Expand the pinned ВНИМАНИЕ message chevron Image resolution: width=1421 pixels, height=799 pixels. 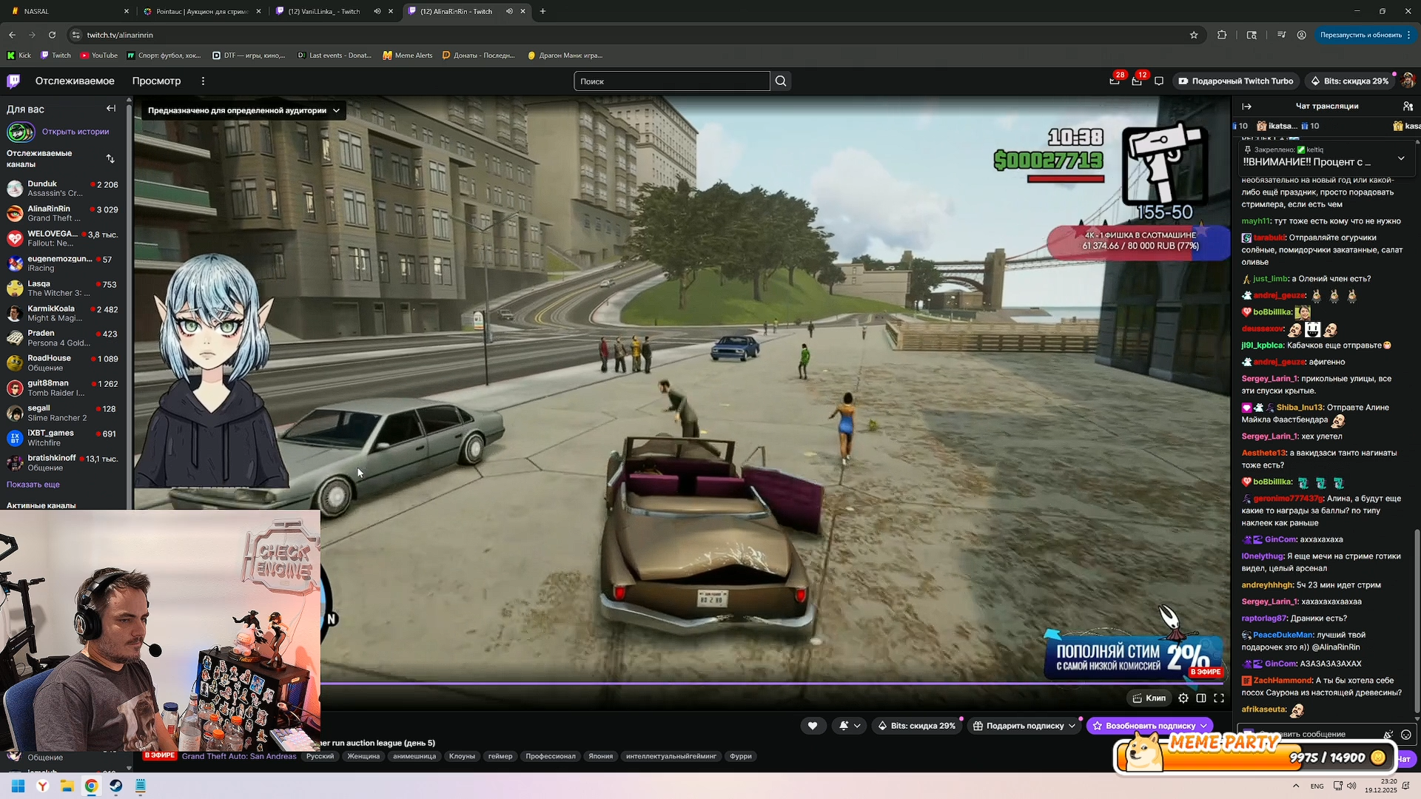[x=1400, y=158]
